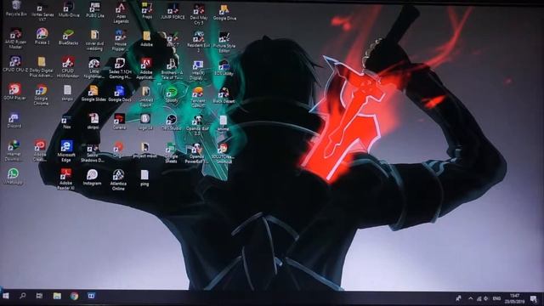
Task: Open Sades 7.1CH Gaming Headset shortcut
Action: tap(120, 68)
